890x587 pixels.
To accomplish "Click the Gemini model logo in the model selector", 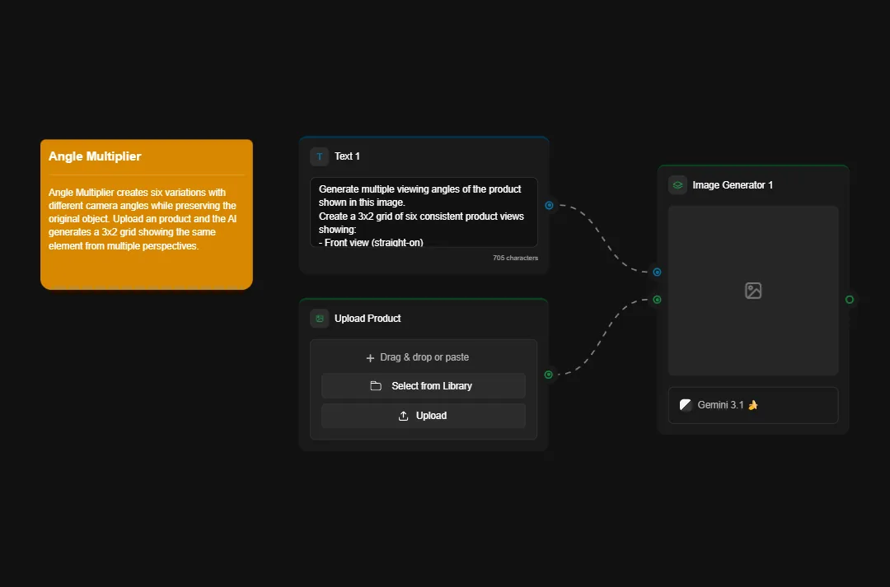I will point(685,404).
